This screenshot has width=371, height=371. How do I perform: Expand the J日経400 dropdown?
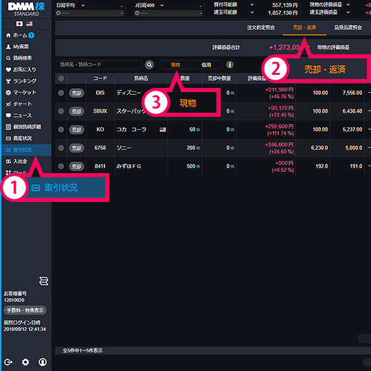coord(162,5)
